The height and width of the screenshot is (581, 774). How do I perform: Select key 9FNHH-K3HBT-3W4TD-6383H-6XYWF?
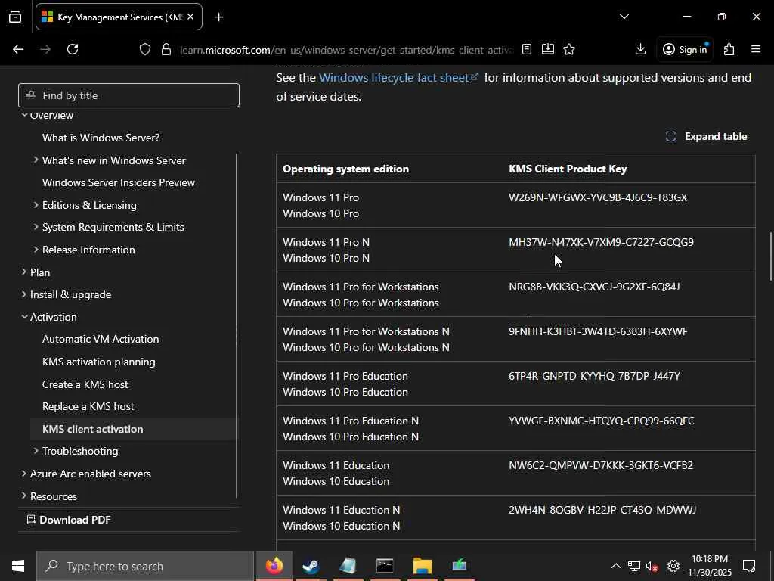[x=598, y=331]
